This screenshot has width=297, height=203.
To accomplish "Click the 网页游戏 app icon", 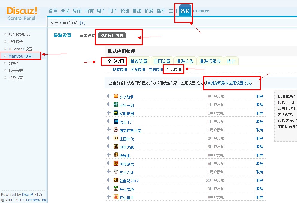I will [x=116, y=163].
